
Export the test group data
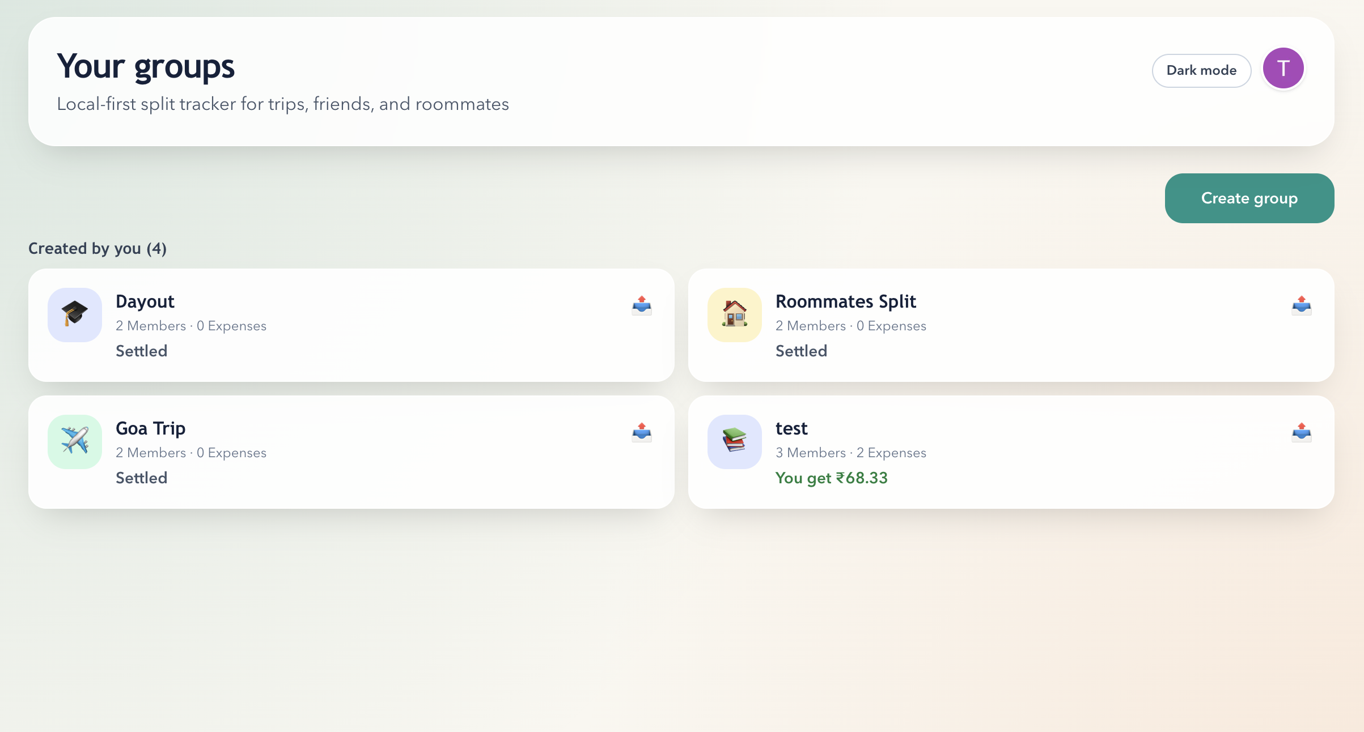pyautogui.click(x=1301, y=433)
